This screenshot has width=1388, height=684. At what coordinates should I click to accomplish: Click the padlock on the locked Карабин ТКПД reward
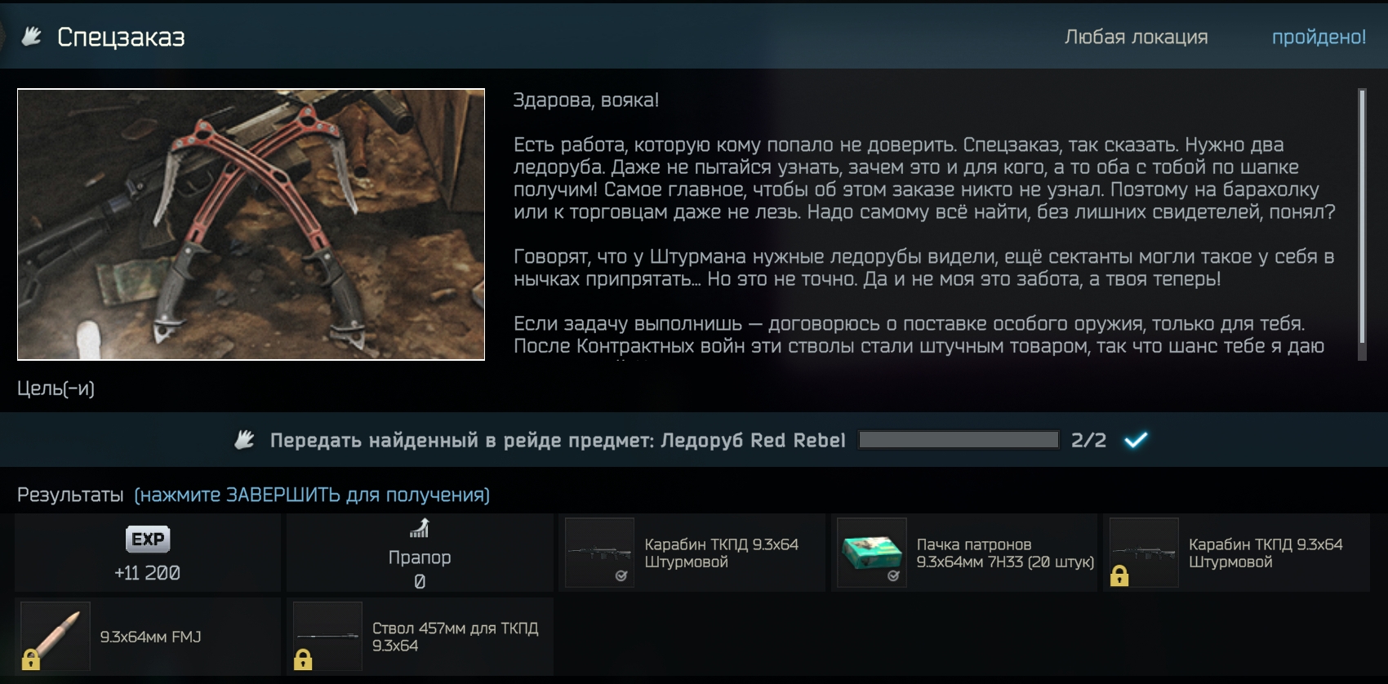click(1119, 576)
